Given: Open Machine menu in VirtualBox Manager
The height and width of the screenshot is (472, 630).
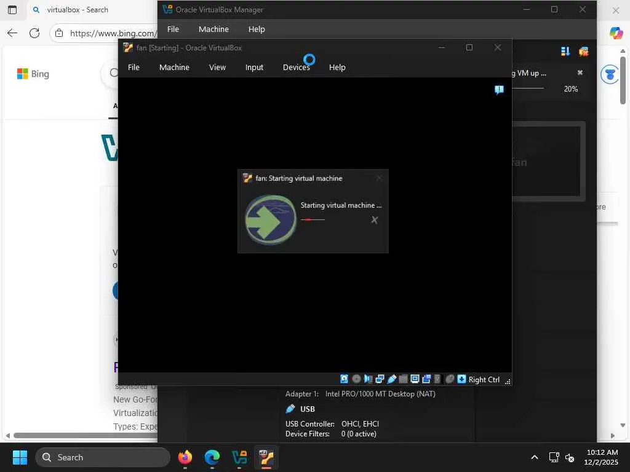Looking at the screenshot, I should coord(213,29).
